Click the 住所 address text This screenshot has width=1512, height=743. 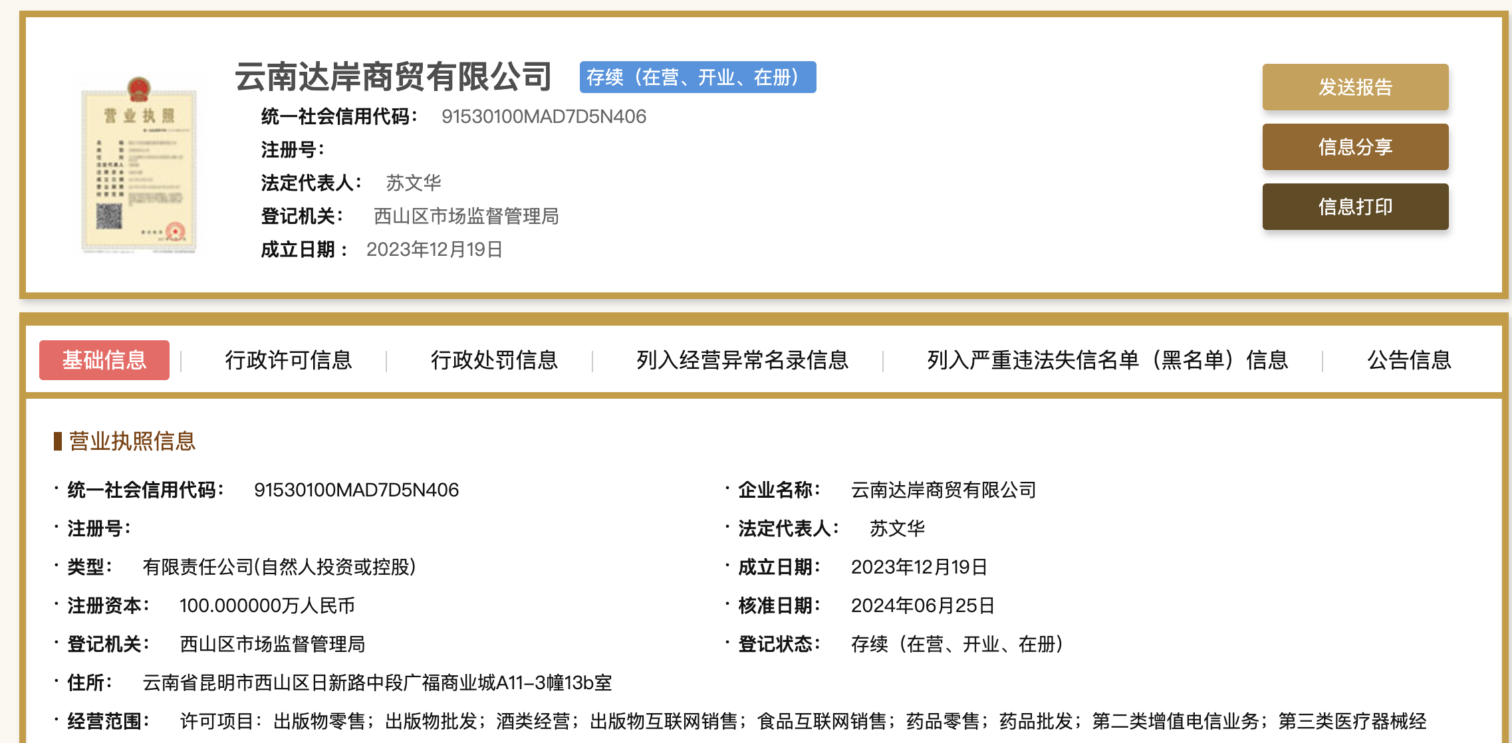pyautogui.click(x=377, y=683)
